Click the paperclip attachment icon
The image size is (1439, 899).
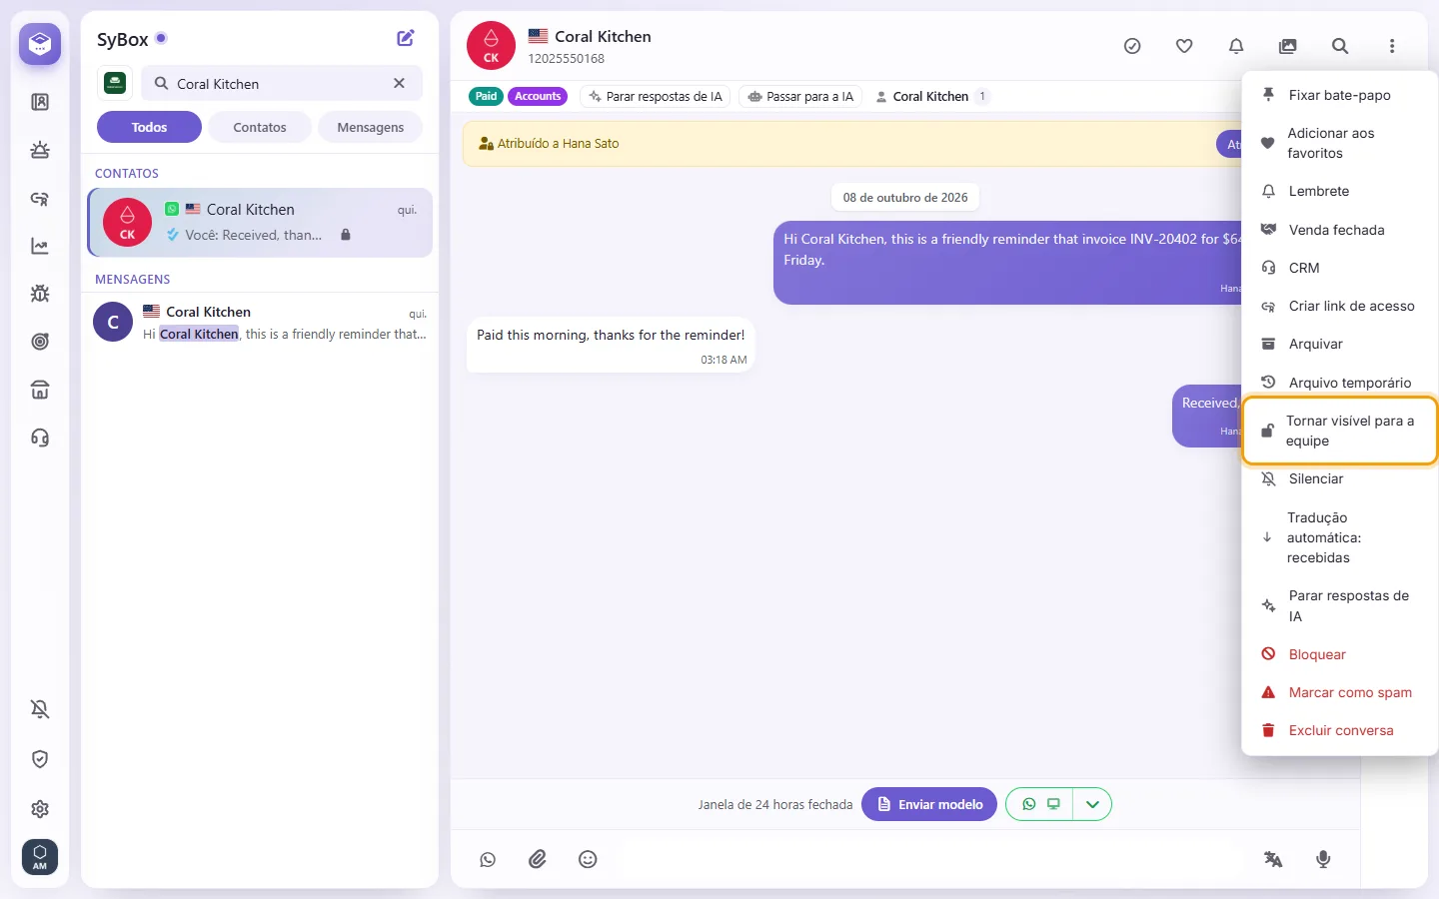538,859
